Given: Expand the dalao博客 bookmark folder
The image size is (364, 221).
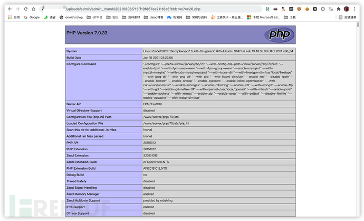Looking at the screenshot, I should click(154, 17).
